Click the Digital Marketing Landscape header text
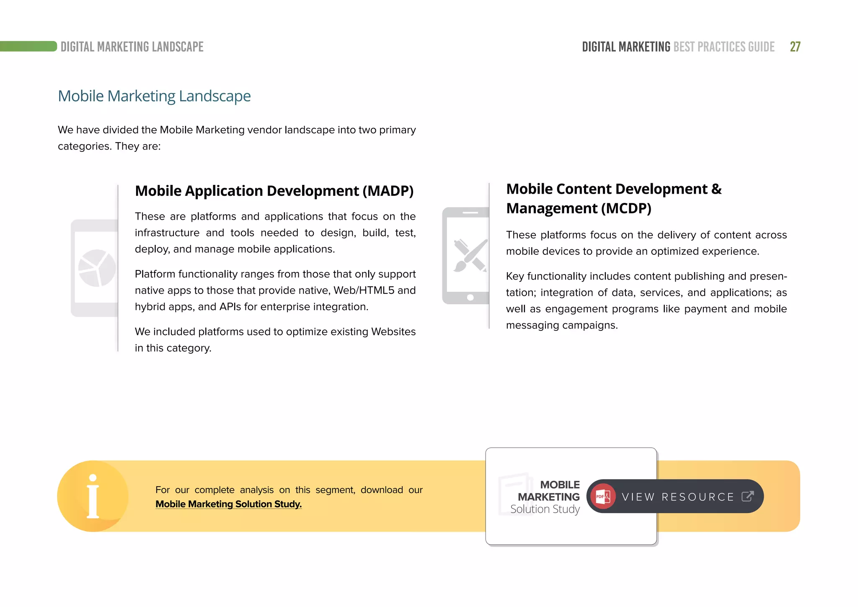 click(132, 47)
